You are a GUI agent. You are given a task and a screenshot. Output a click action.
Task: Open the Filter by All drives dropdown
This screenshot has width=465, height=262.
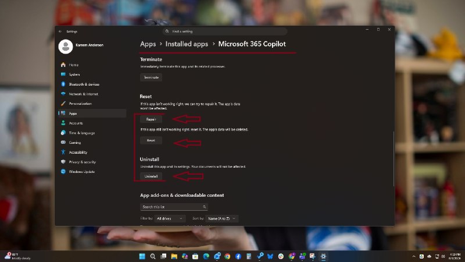click(x=170, y=219)
